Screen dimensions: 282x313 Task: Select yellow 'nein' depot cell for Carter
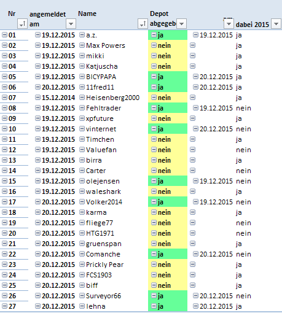tap(168, 171)
